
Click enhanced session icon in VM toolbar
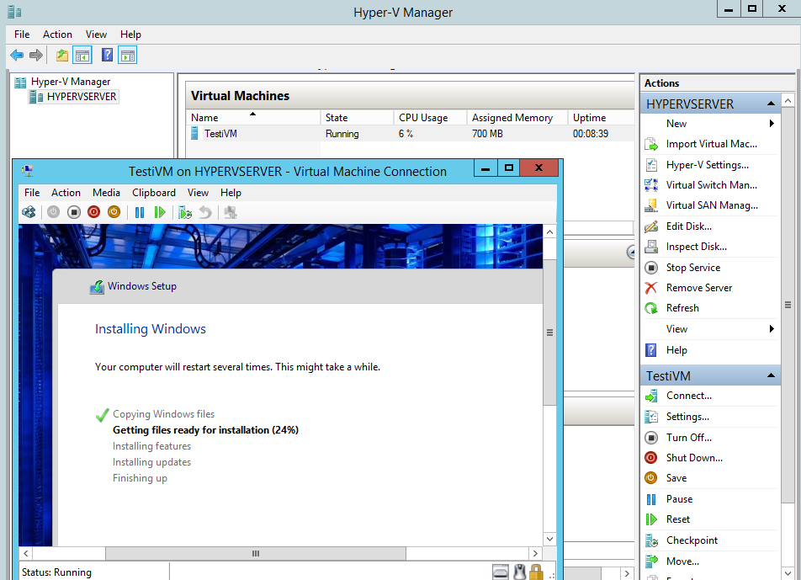click(231, 212)
